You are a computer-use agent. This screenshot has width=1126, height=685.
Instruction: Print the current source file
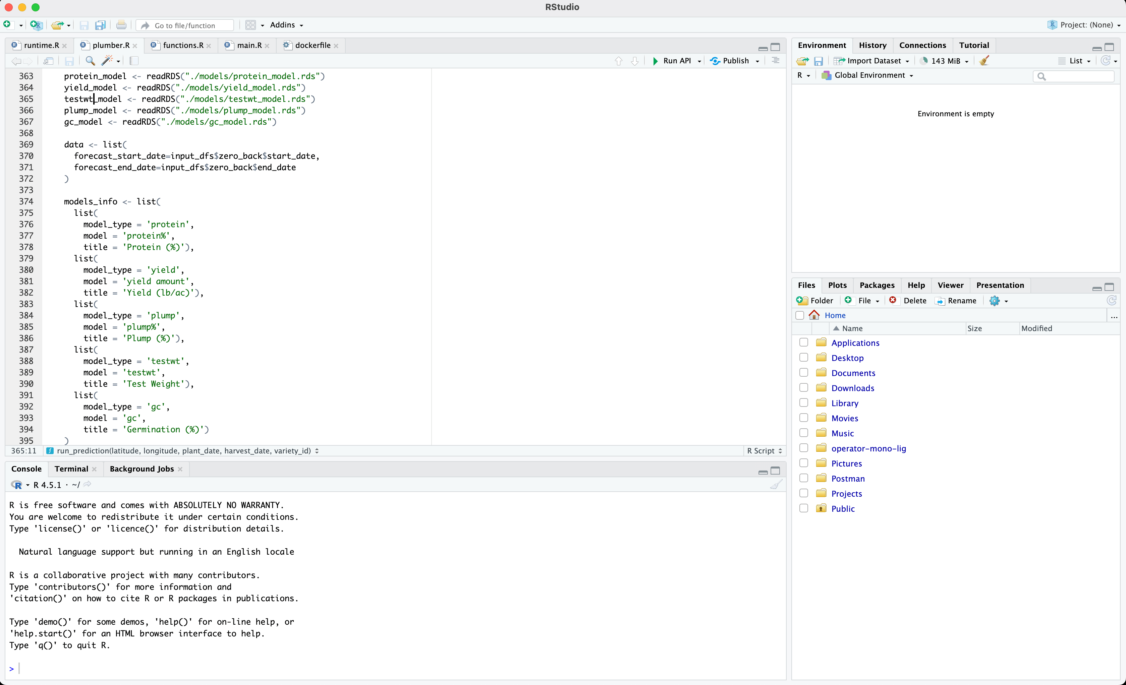121,25
